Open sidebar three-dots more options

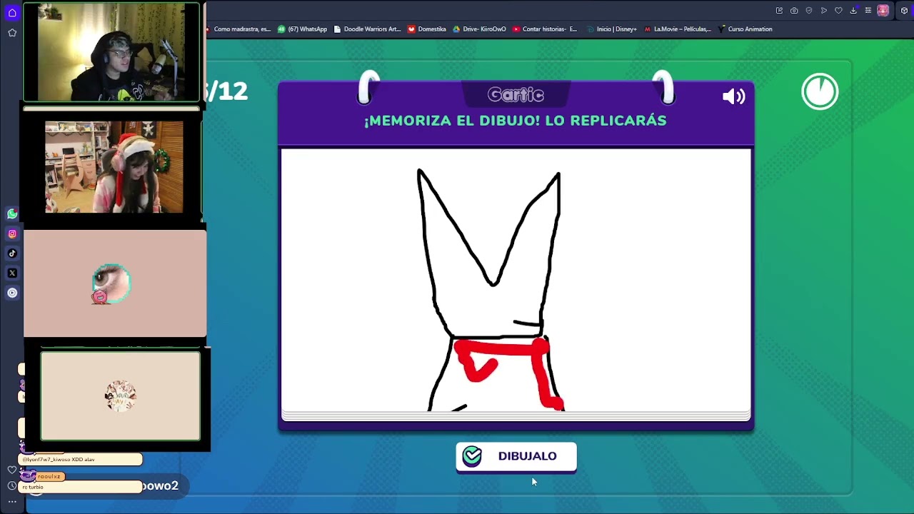12,502
